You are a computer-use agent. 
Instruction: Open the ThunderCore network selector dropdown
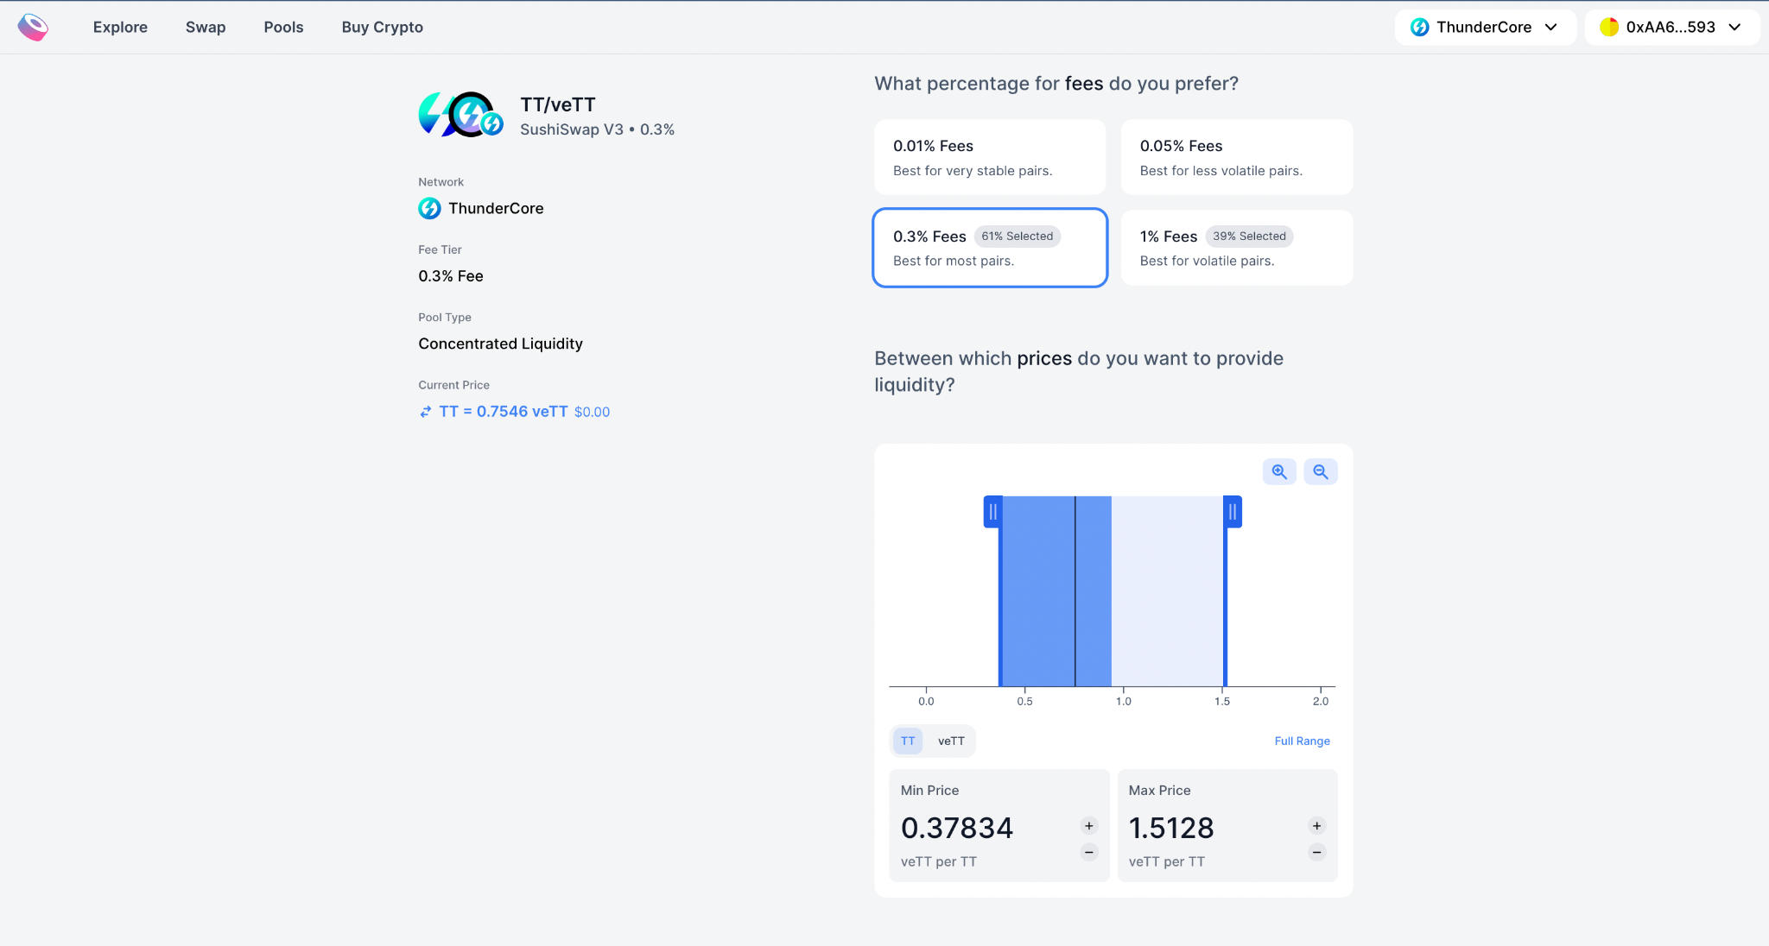click(x=1485, y=27)
